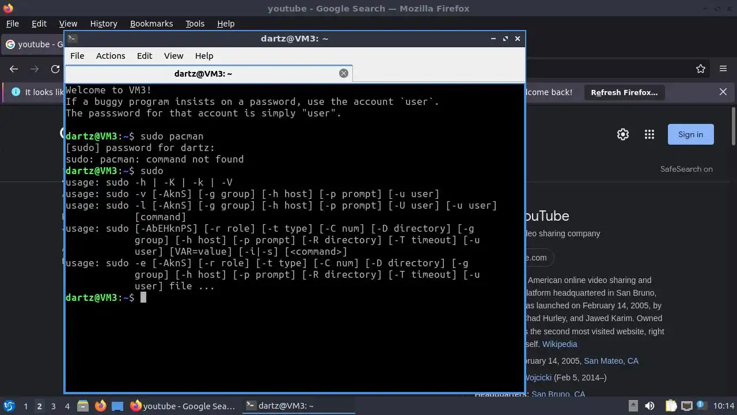Open the Google apps grid
The height and width of the screenshot is (415, 737).
pyautogui.click(x=649, y=134)
